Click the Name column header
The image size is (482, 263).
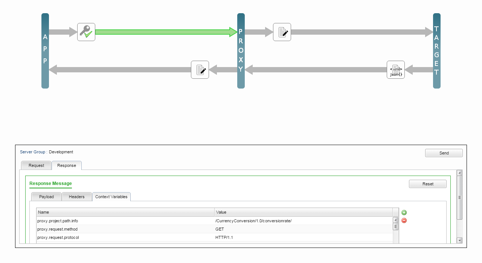tap(125, 212)
